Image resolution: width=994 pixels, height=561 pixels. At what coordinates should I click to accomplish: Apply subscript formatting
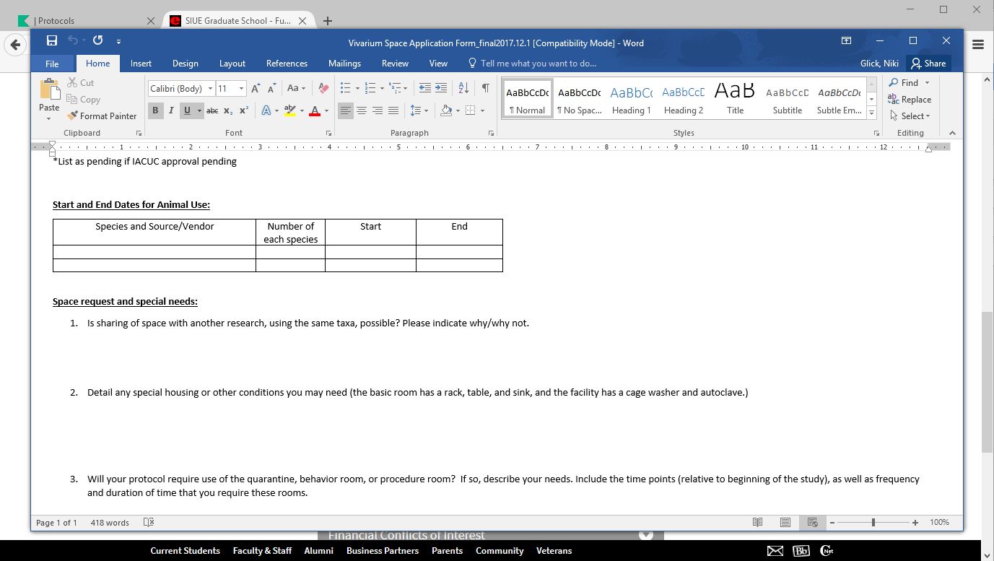coord(228,110)
